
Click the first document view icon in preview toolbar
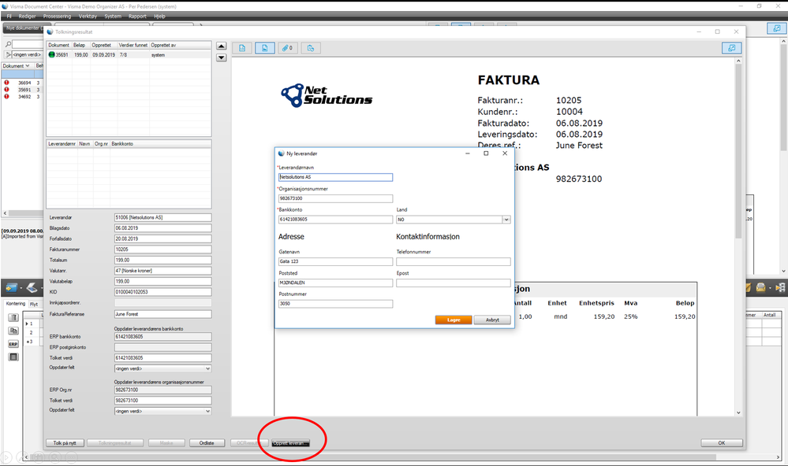click(x=241, y=48)
